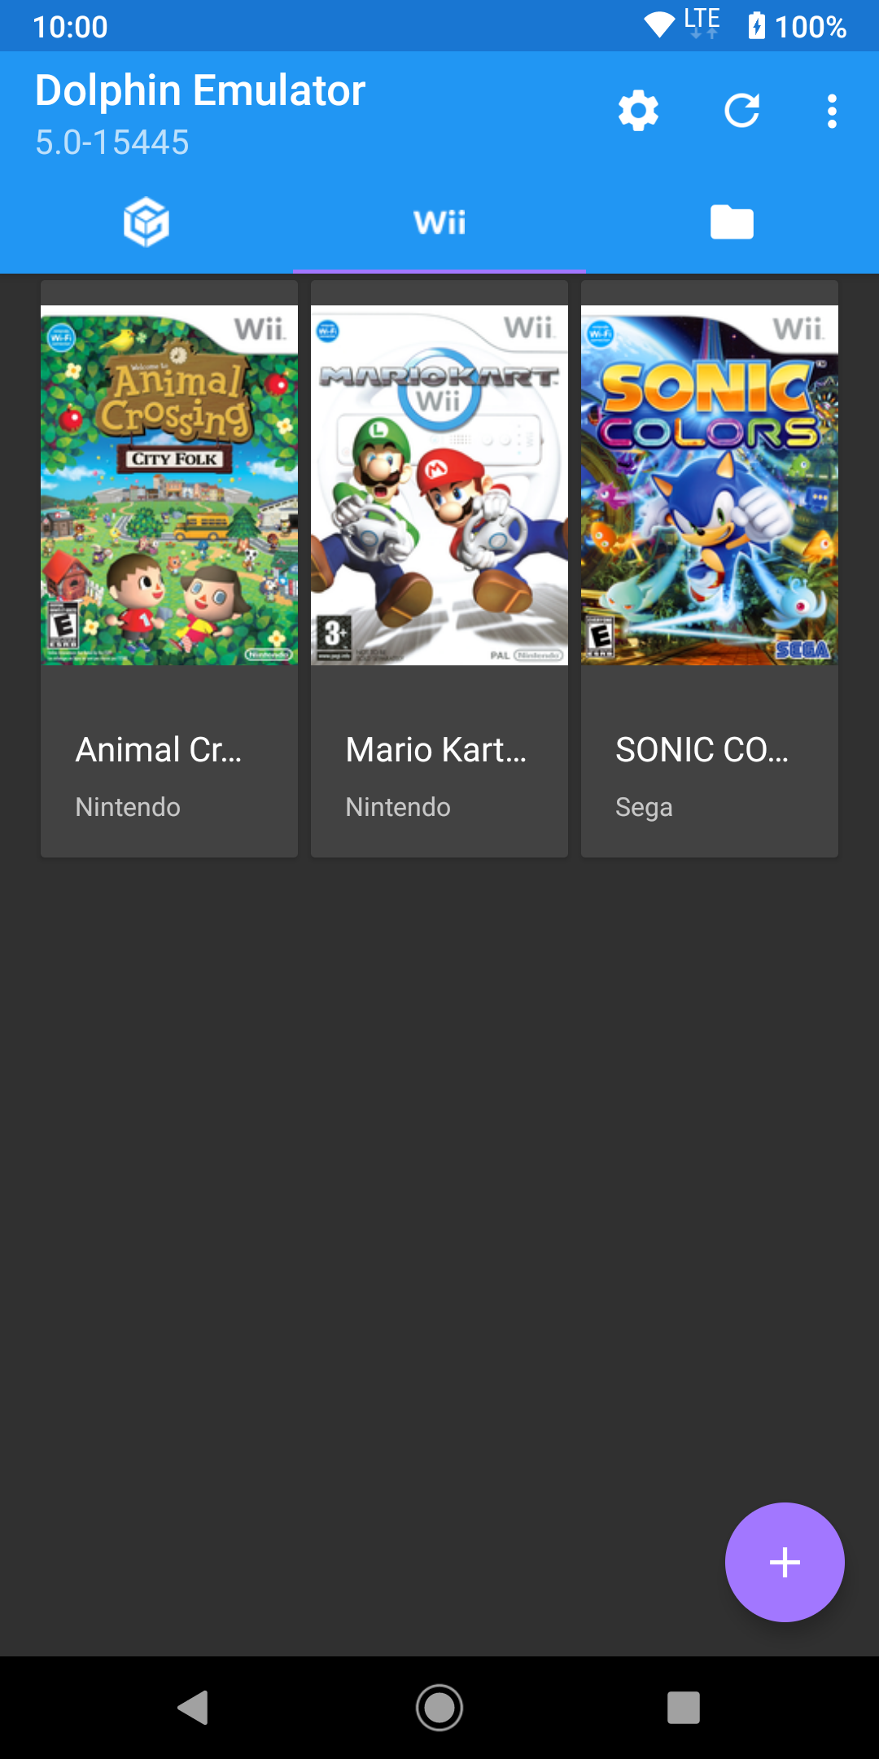
Task: Select the Mario Kart... title text
Action: point(436,750)
